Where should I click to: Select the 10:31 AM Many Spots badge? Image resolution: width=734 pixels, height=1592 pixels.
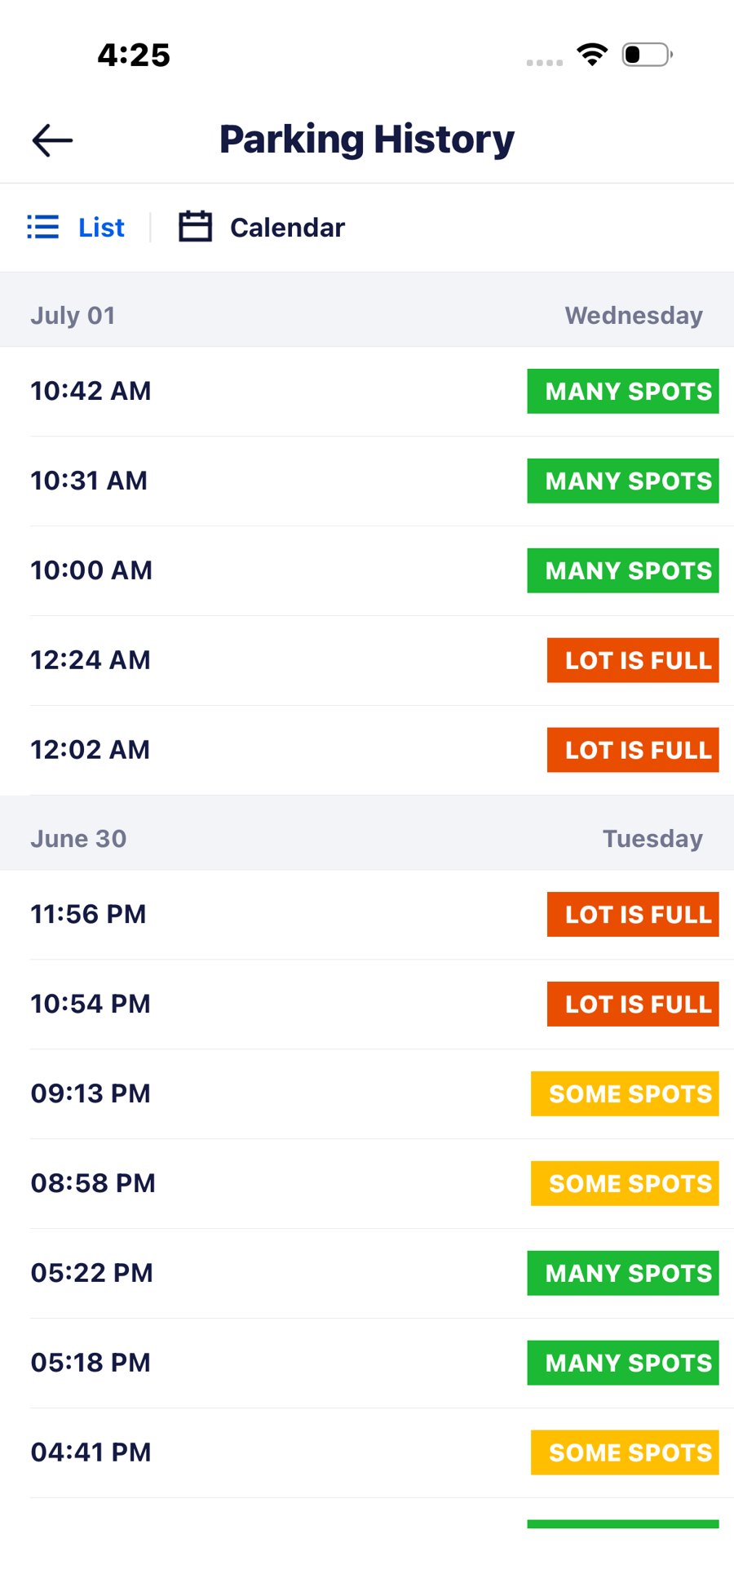623,481
